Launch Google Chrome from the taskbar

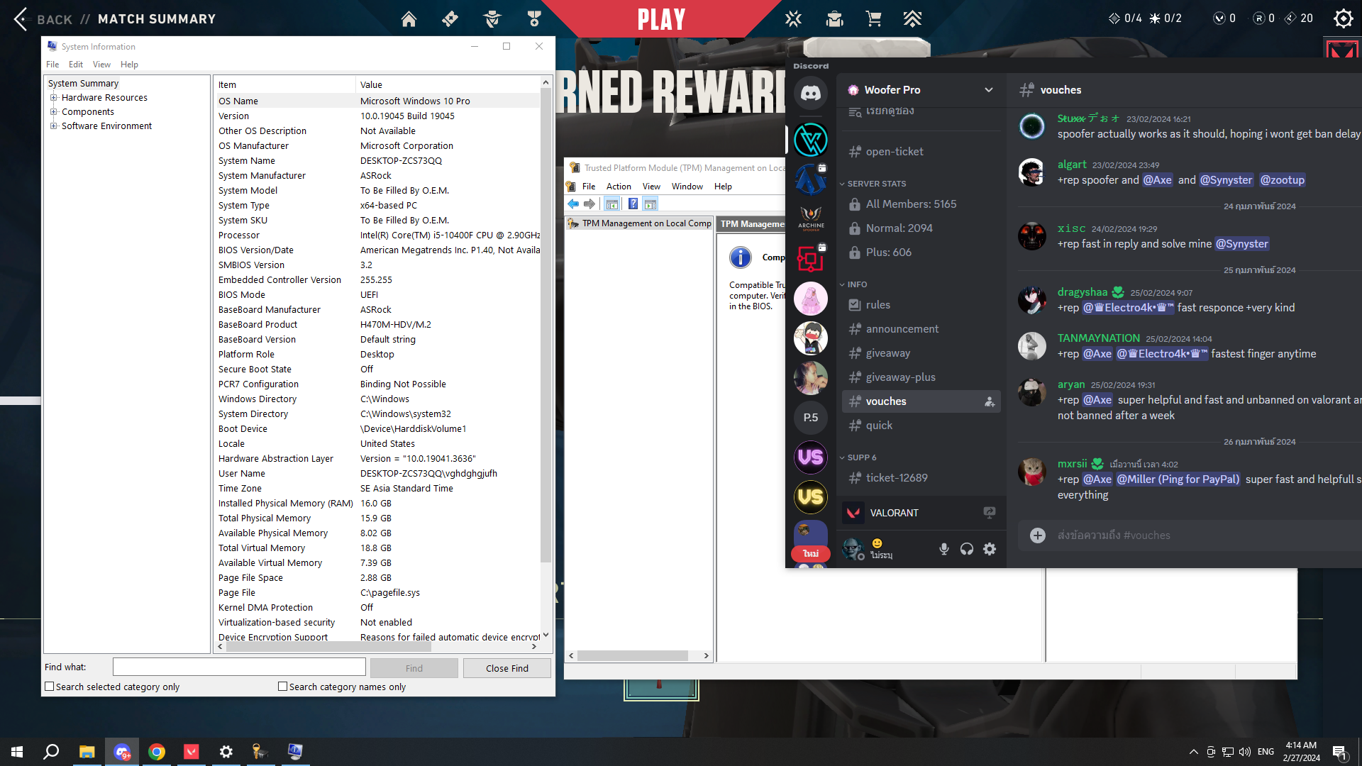[157, 752]
